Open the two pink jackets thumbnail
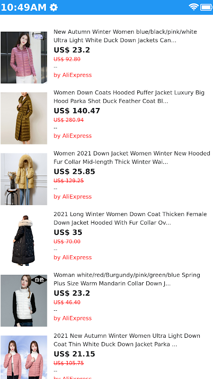Image resolution: width=213 pixels, height=379 pixels. point(24,357)
